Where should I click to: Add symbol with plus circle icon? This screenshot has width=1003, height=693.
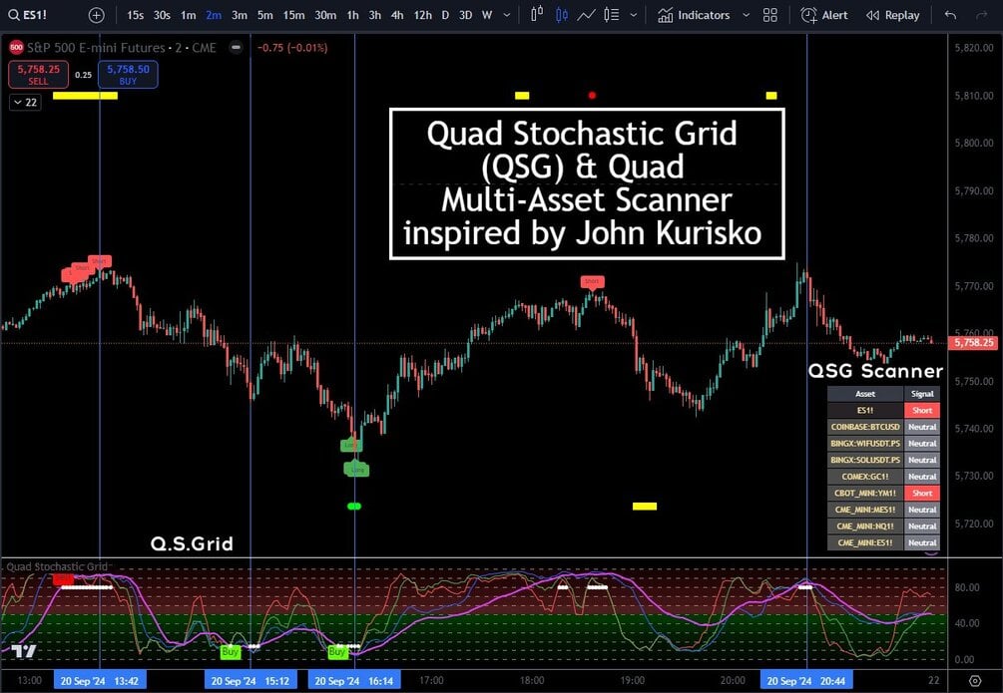coord(96,15)
